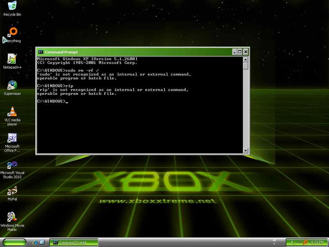Click the Command Prompt scrollbar down arrow

245,151
